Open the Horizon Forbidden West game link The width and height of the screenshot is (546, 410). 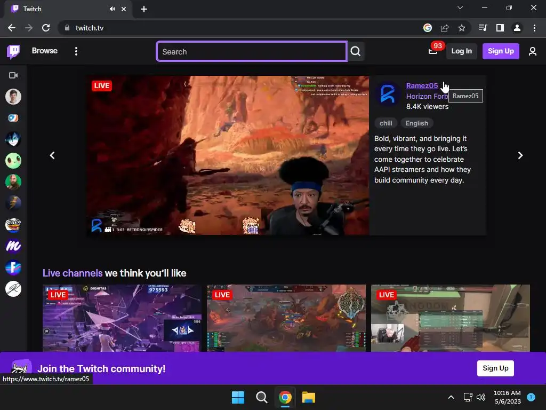pos(427,96)
